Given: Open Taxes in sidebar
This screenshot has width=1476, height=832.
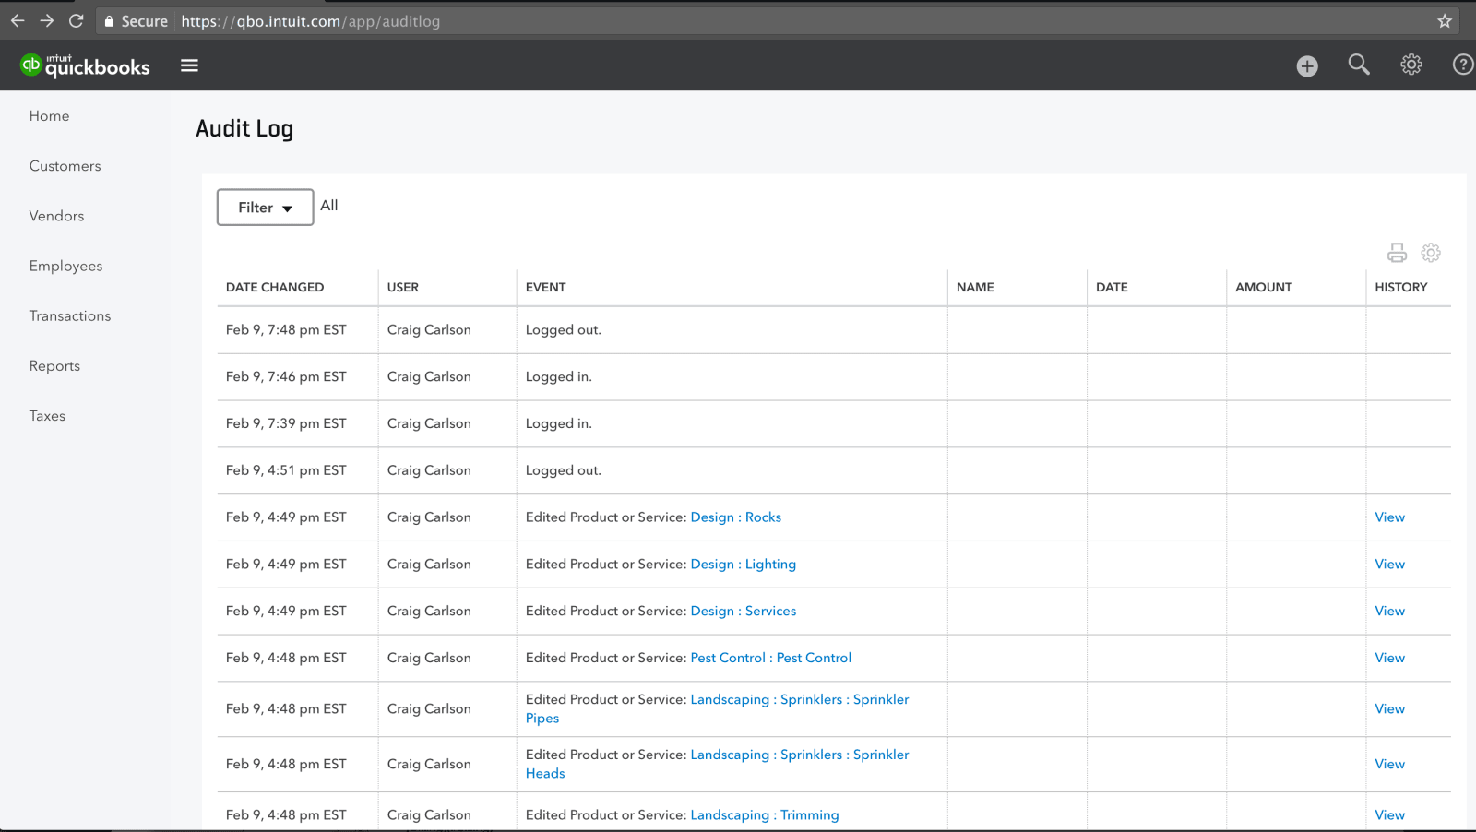Looking at the screenshot, I should coord(47,416).
